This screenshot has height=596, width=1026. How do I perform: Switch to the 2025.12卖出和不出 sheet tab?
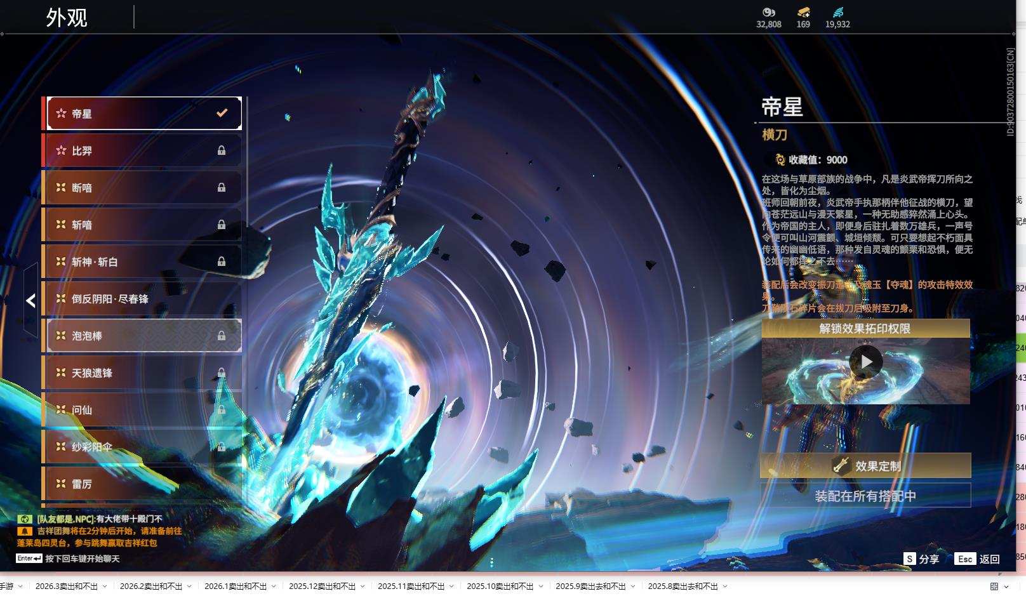click(323, 586)
